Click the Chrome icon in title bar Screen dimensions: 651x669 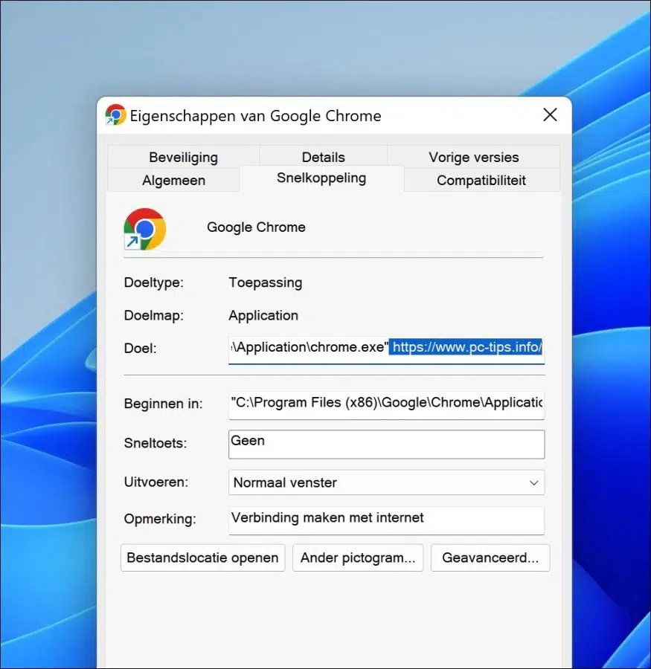[x=115, y=114]
